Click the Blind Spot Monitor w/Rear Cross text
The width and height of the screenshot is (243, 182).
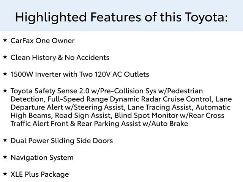[x=169, y=116]
